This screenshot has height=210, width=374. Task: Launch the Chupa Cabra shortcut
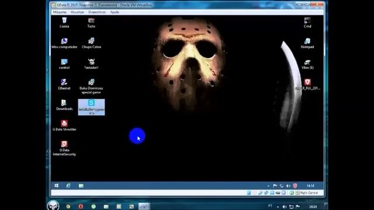tap(91, 43)
